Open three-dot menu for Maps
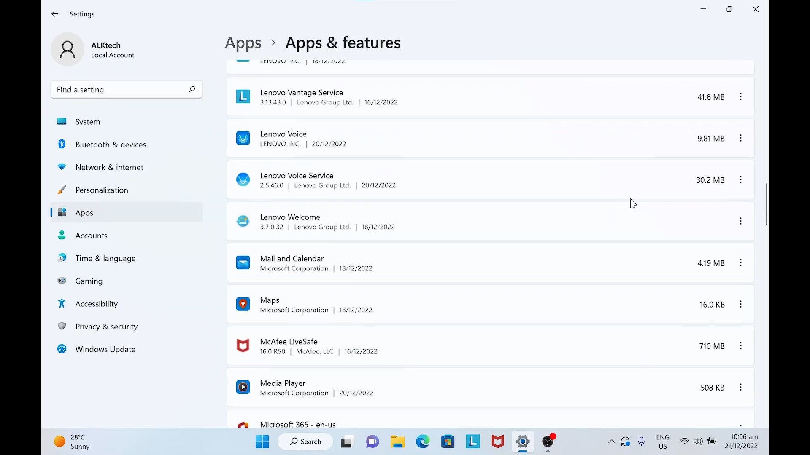 click(741, 304)
